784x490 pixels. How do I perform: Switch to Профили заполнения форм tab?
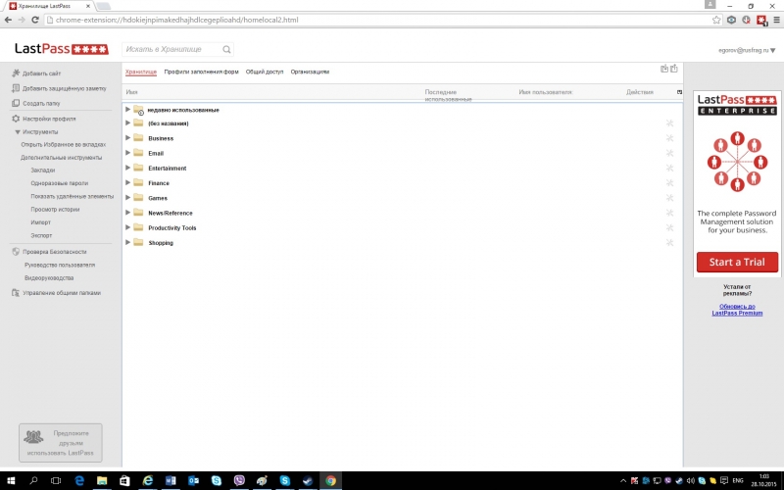[x=202, y=72]
